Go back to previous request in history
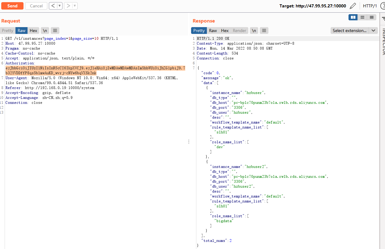The image size is (385, 249). click(x=53, y=6)
